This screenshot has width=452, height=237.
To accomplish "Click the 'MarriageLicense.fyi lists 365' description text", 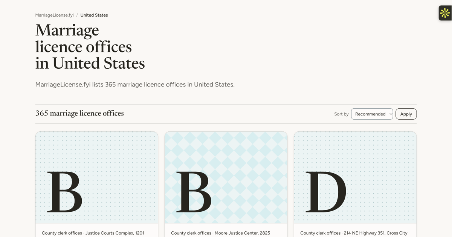I will 135,85.
